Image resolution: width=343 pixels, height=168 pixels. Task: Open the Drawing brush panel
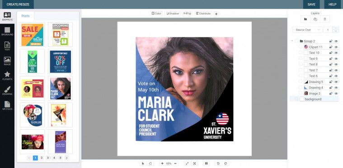7,91
